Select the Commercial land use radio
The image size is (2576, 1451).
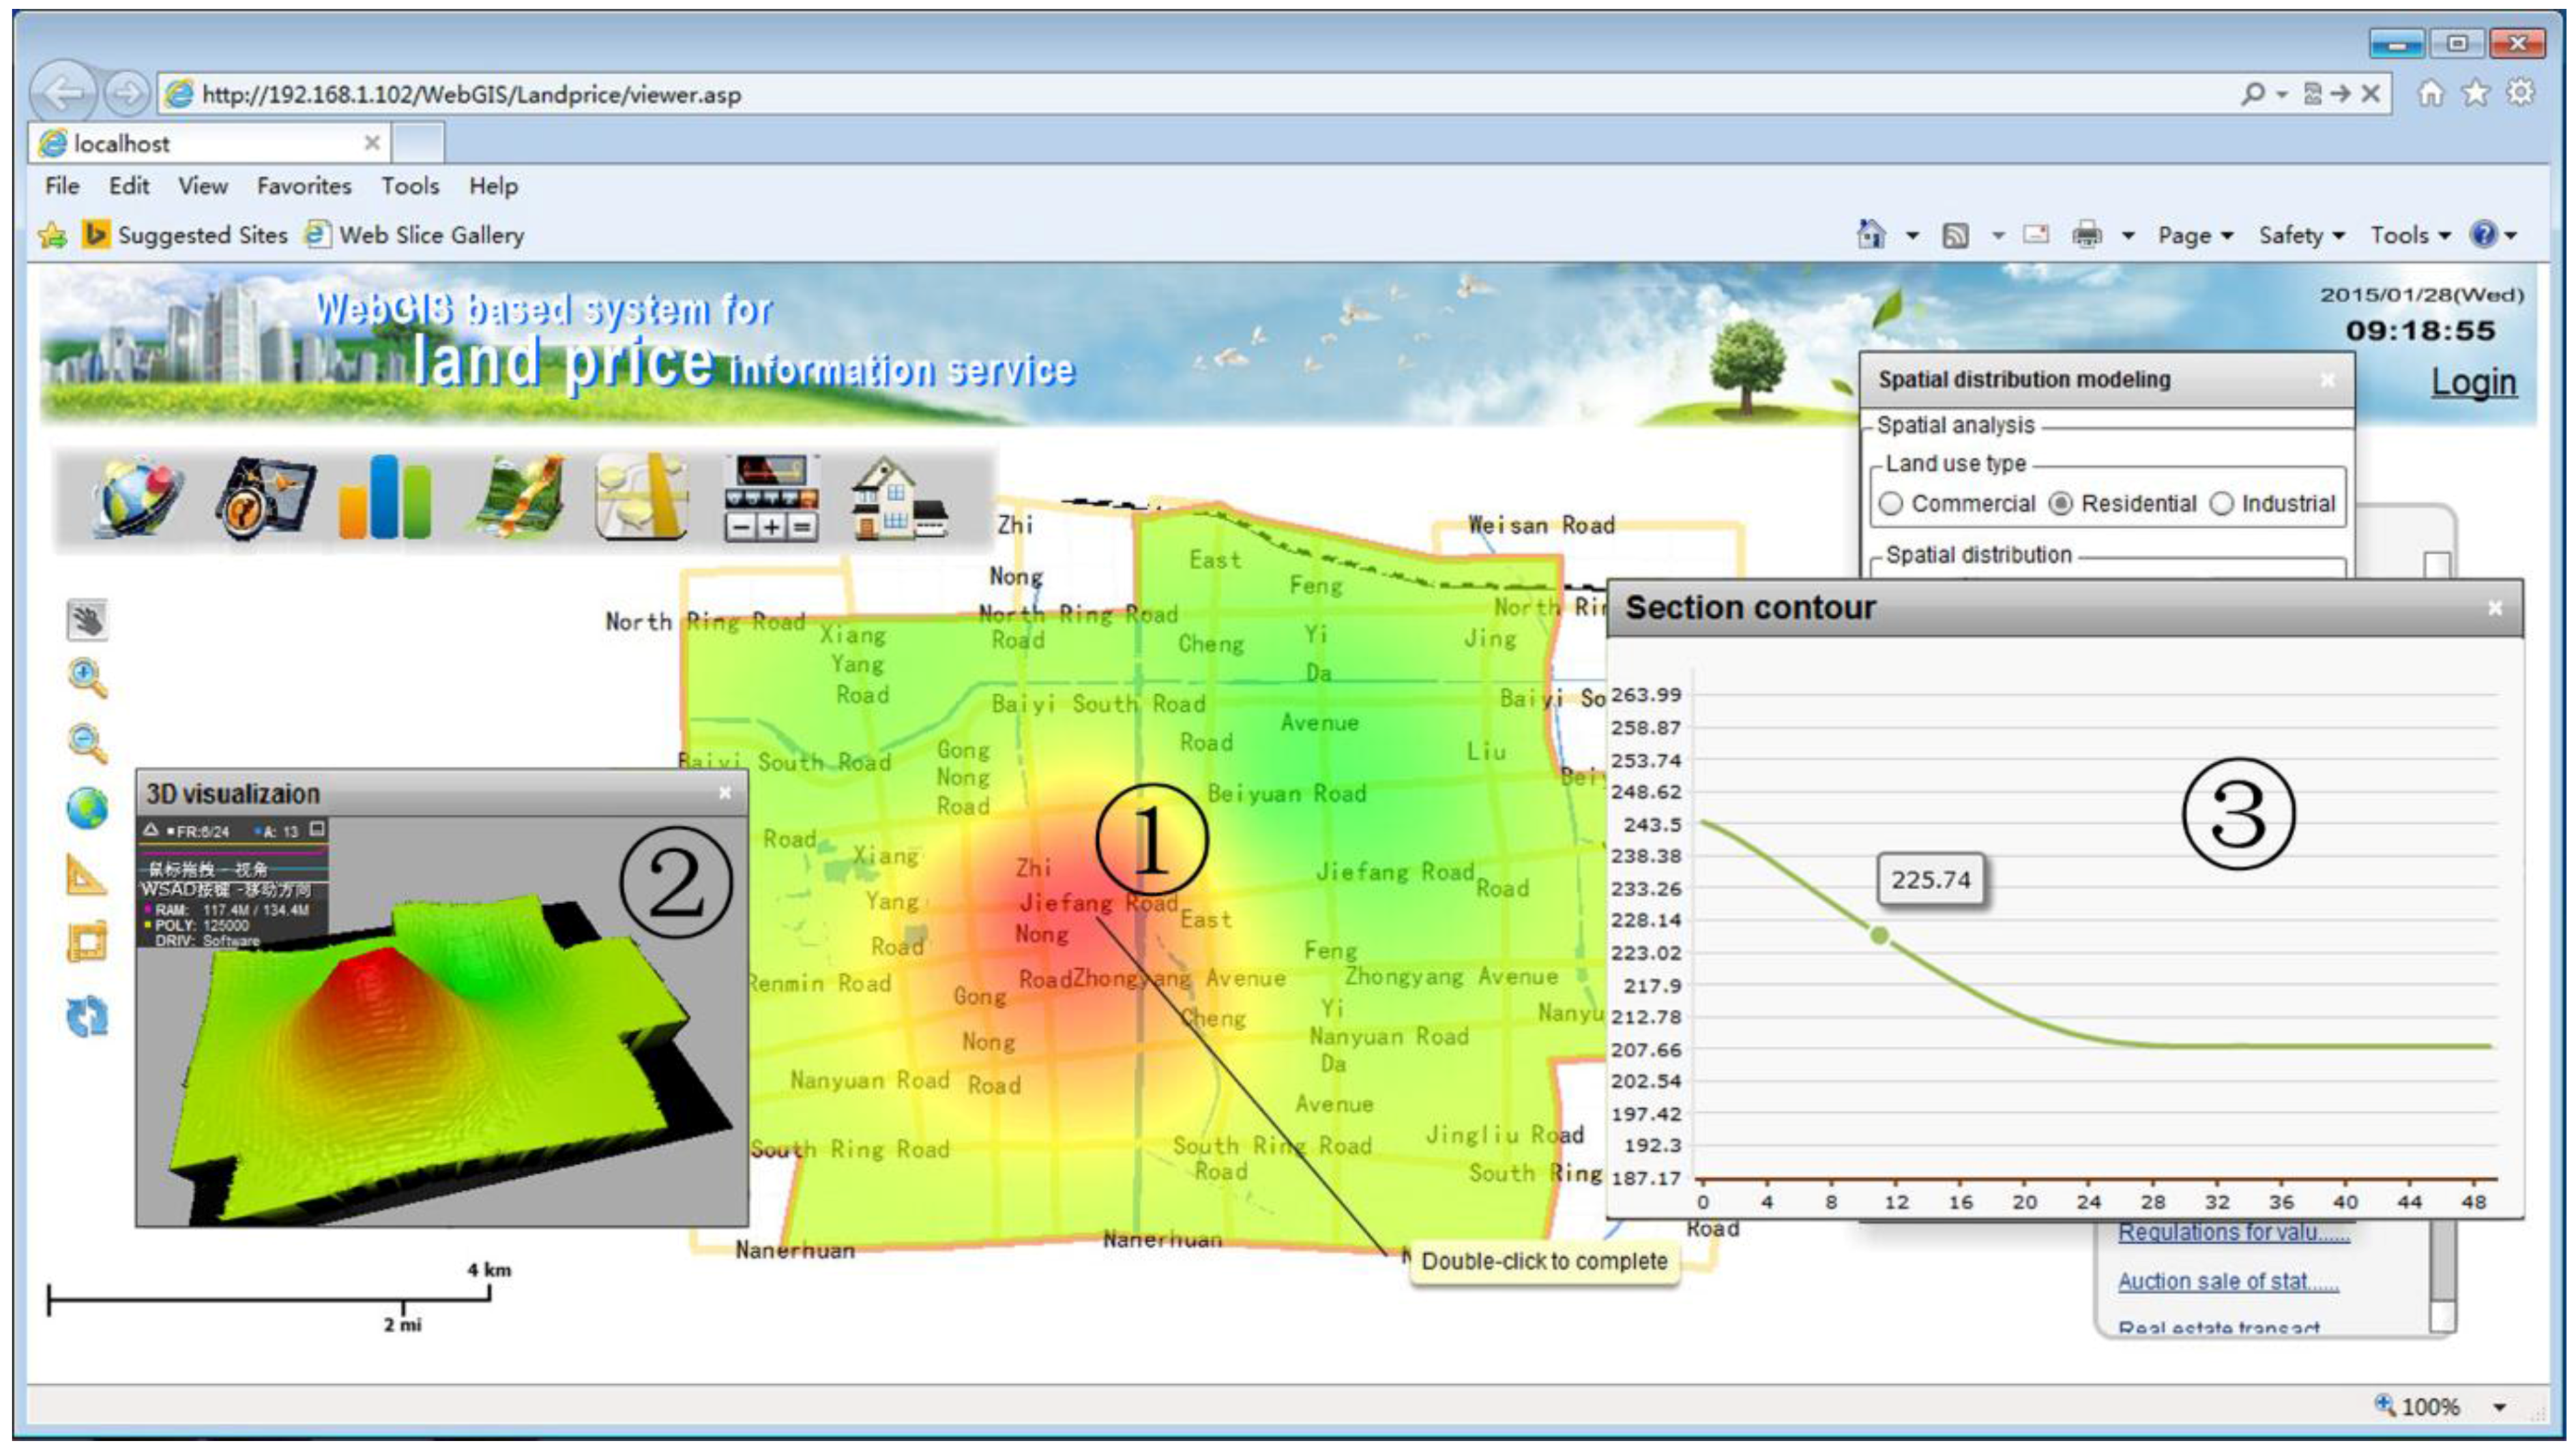pyautogui.click(x=1890, y=504)
